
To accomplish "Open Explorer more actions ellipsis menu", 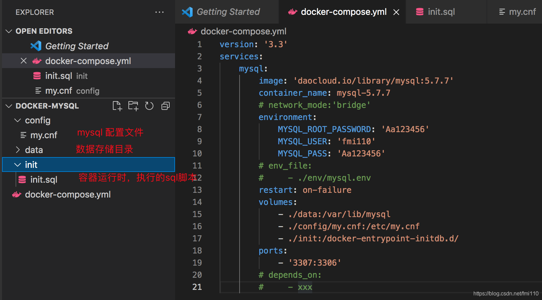I will click(159, 12).
